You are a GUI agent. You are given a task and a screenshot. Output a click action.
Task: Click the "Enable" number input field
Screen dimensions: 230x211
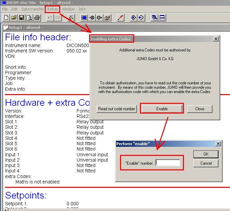pyautogui.click(x=168, y=163)
